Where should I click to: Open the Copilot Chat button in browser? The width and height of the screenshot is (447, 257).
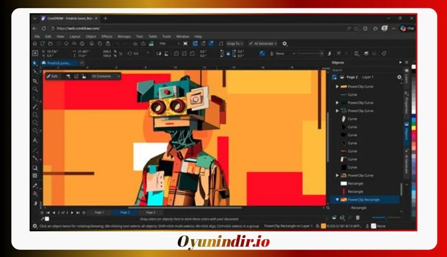(x=407, y=28)
